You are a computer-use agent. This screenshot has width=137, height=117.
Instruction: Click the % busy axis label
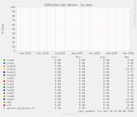pos(3,29)
